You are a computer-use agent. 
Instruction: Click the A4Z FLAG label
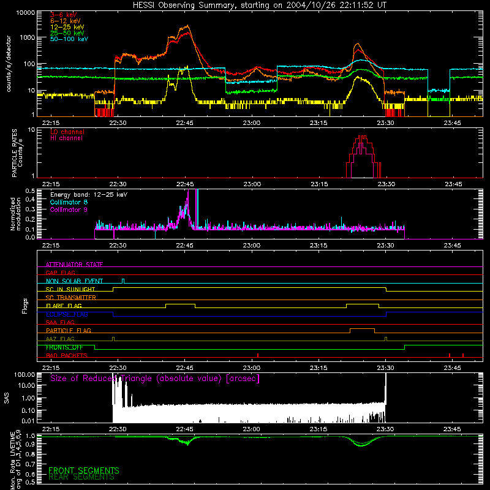pos(60,339)
